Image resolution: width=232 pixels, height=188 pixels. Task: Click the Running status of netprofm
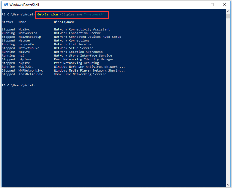click(8, 44)
